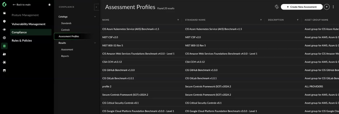The width and height of the screenshot is (339, 114).
Task: Open NIST 800-53 Rev 5 profile name
Action: pyautogui.click(x=113, y=46)
